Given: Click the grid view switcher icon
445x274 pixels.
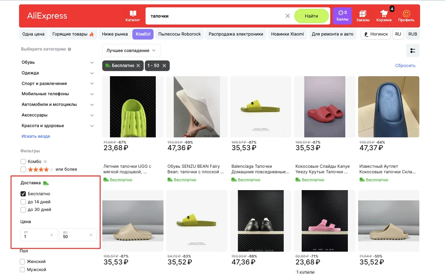Looking at the screenshot, I should point(412,51).
